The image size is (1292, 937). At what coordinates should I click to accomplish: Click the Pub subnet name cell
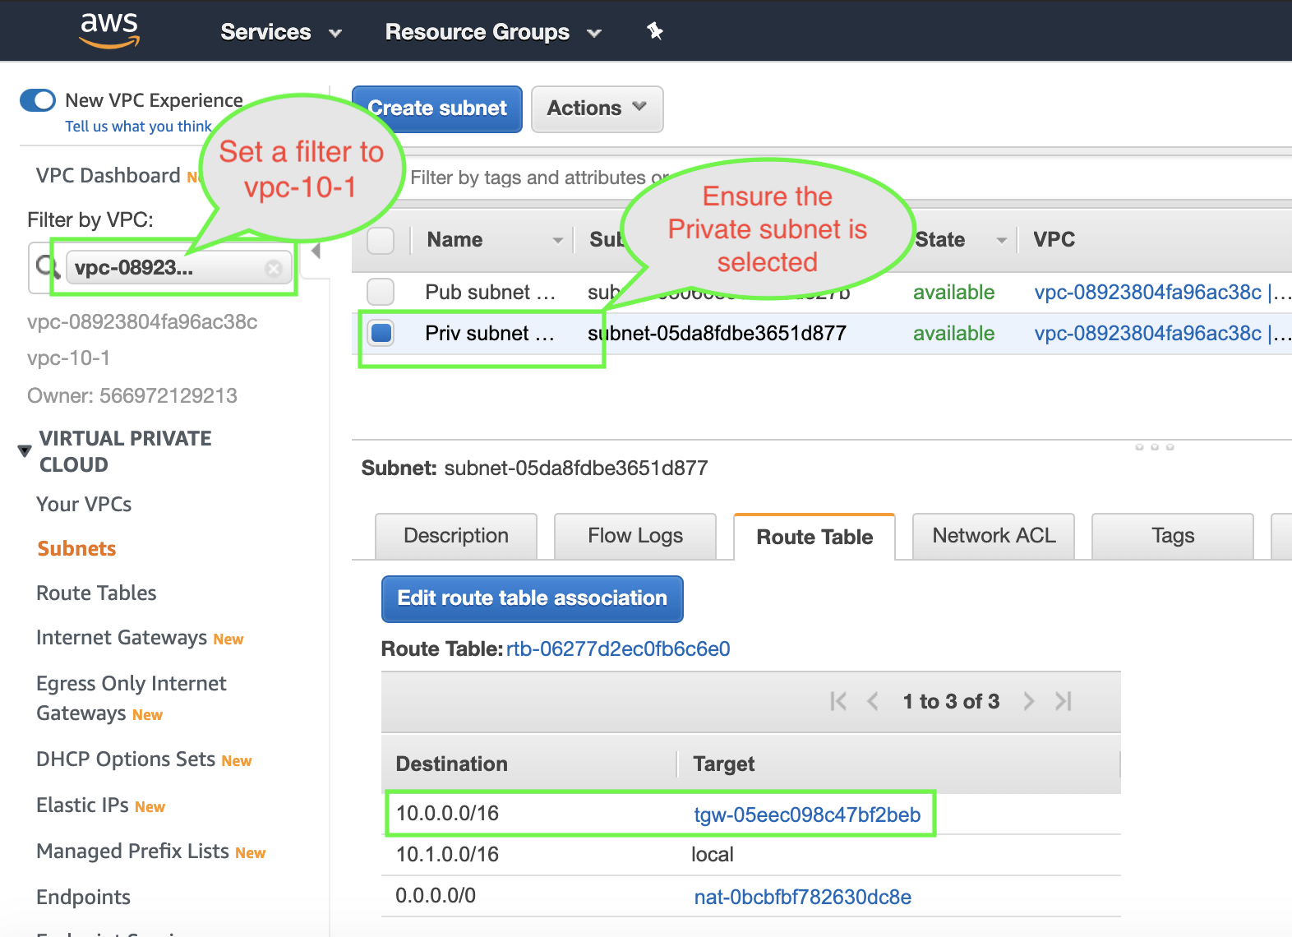tap(490, 292)
